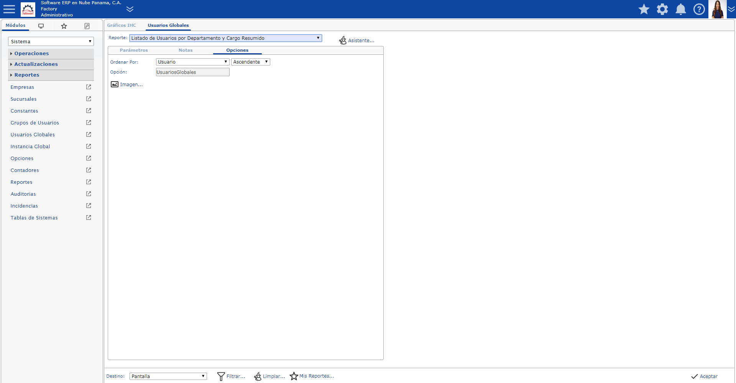
Task: Expand the Reportes section header
Action: (51, 75)
